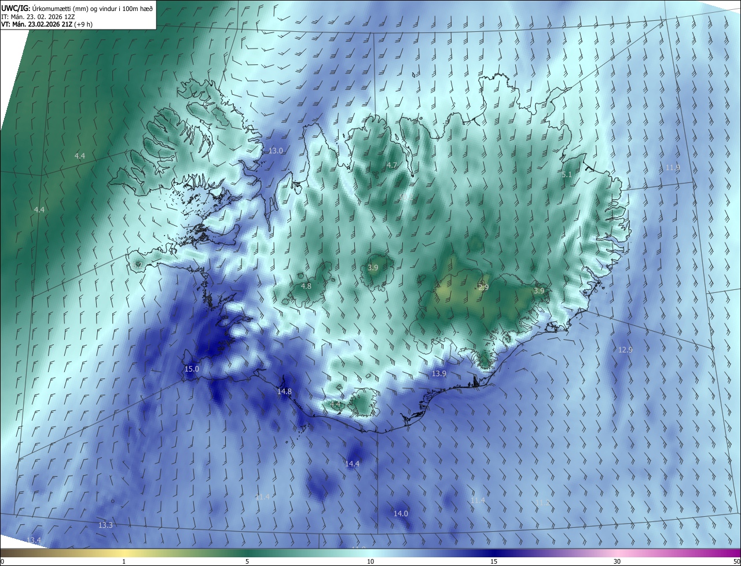Viewport: 741px width, 566px height.
Task: Click the 5.1 value label
Action: 567,175
